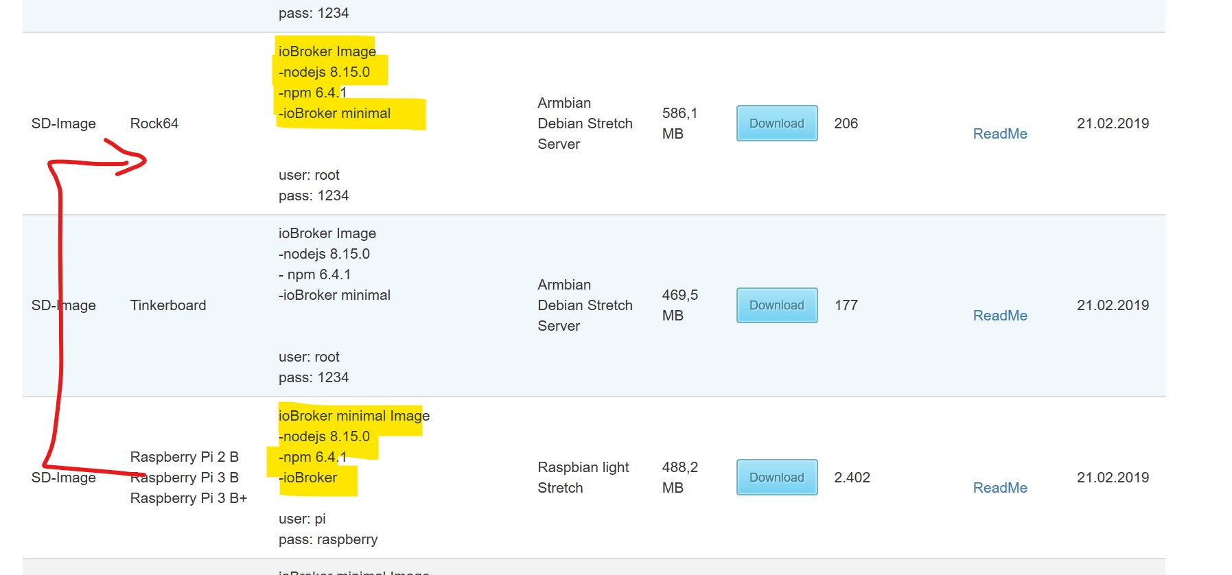
Task: Click the 177 download count
Action: pos(846,305)
